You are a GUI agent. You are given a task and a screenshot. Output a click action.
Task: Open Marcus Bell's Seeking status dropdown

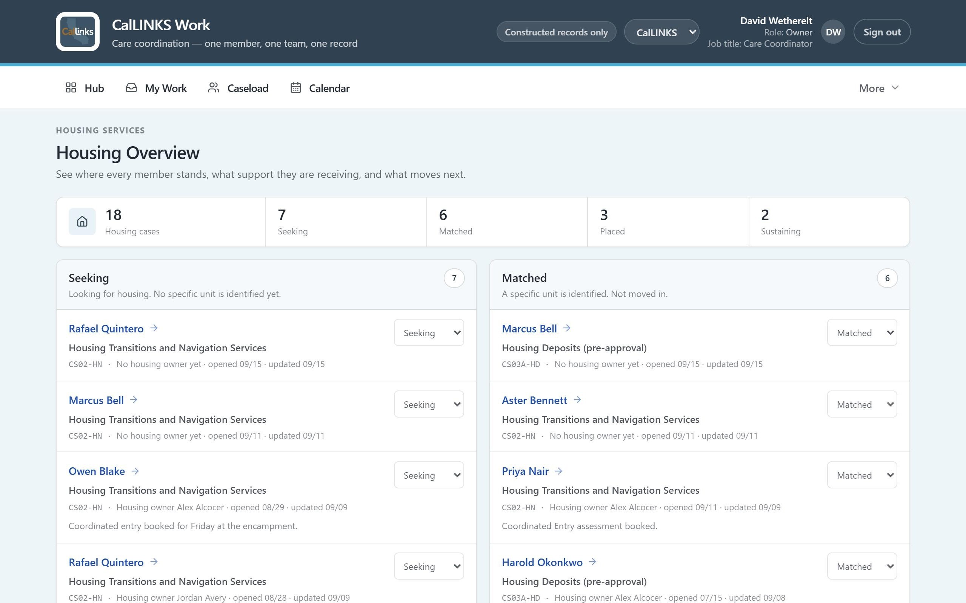click(x=429, y=404)
